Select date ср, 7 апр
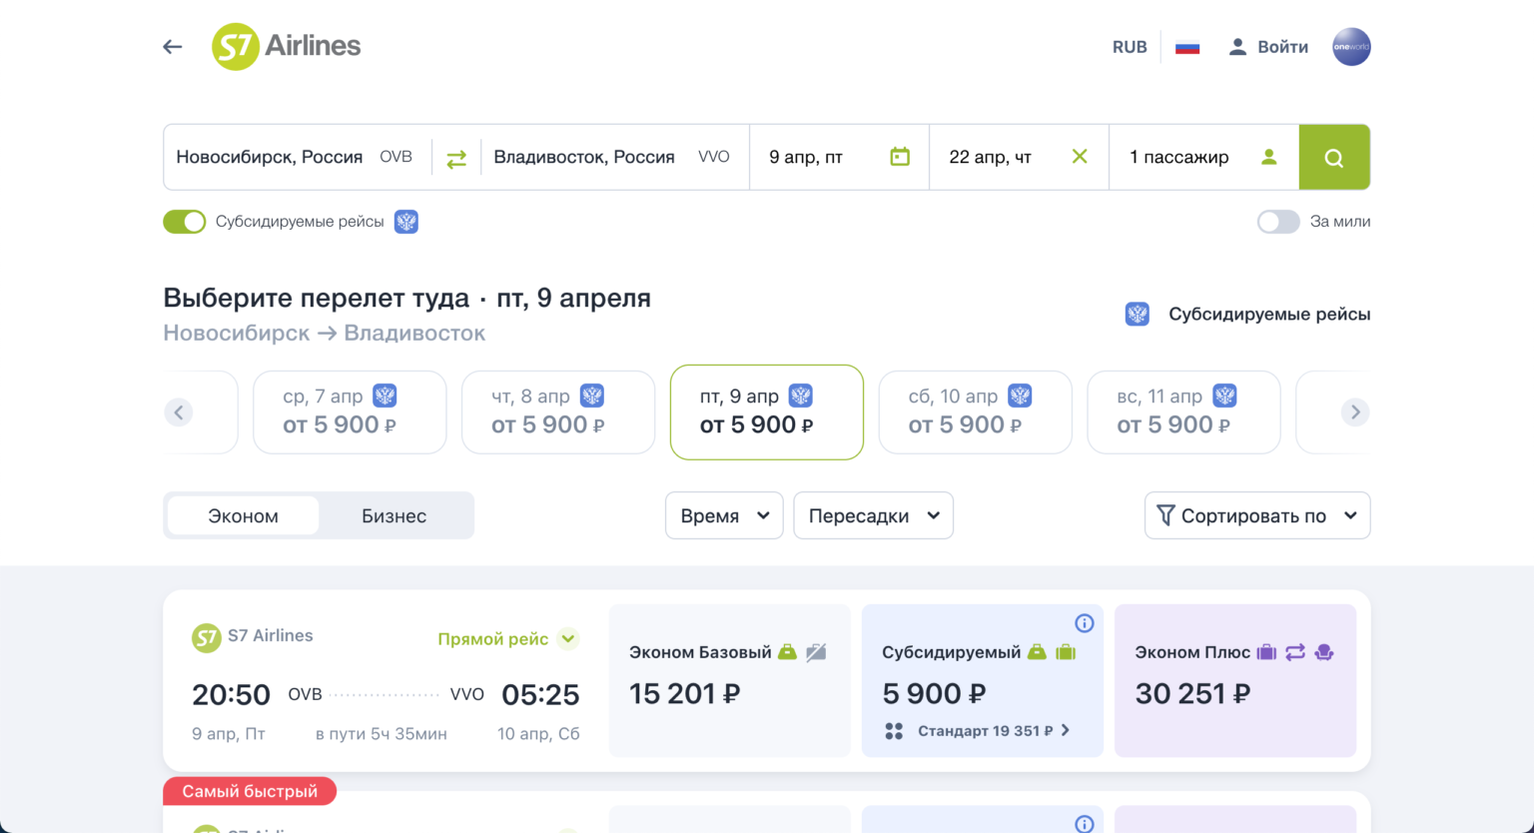 (350, 412)
